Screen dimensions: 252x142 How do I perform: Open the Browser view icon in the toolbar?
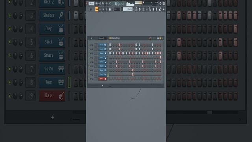pyautogui.click(x=150, y=9)
